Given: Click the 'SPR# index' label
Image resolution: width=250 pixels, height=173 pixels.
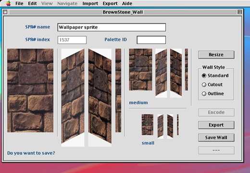Looking at the screenshot, I should tap(37, 39).
